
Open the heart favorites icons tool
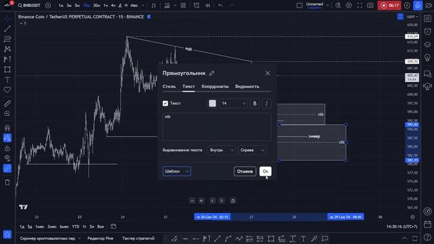(7, 90)
